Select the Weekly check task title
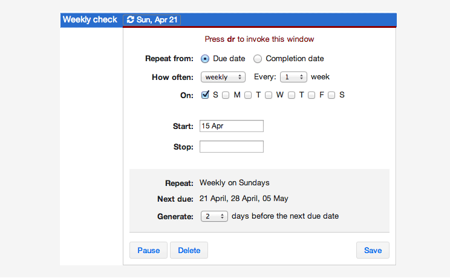450x278 pixels. pyautogui.click(x=90, y=20)
